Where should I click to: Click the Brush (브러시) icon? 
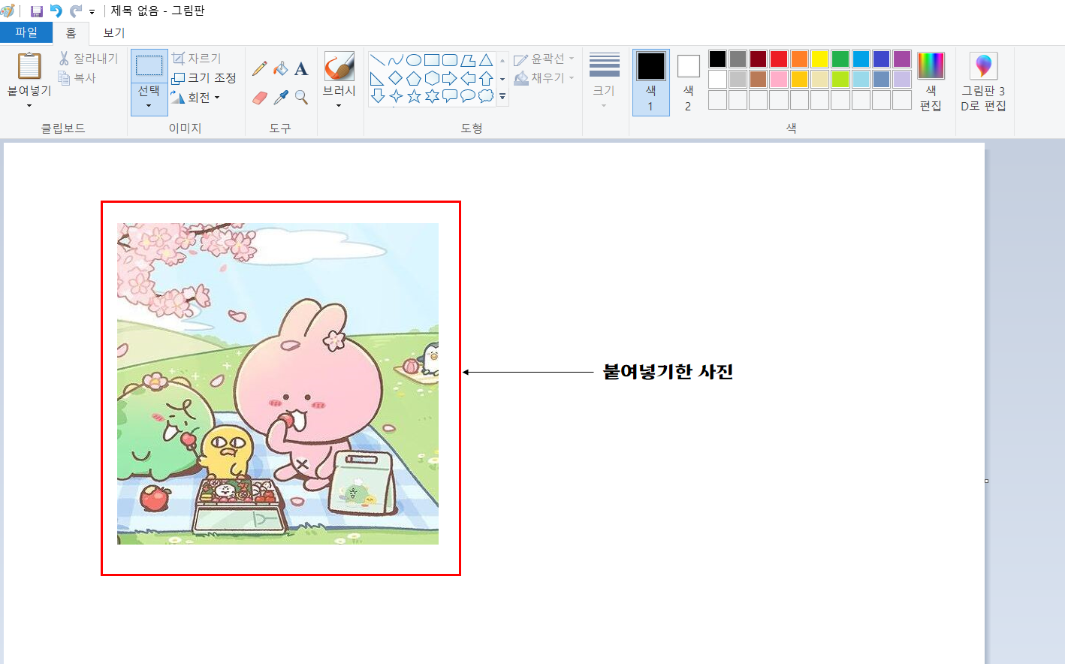[x=339, y=66]
